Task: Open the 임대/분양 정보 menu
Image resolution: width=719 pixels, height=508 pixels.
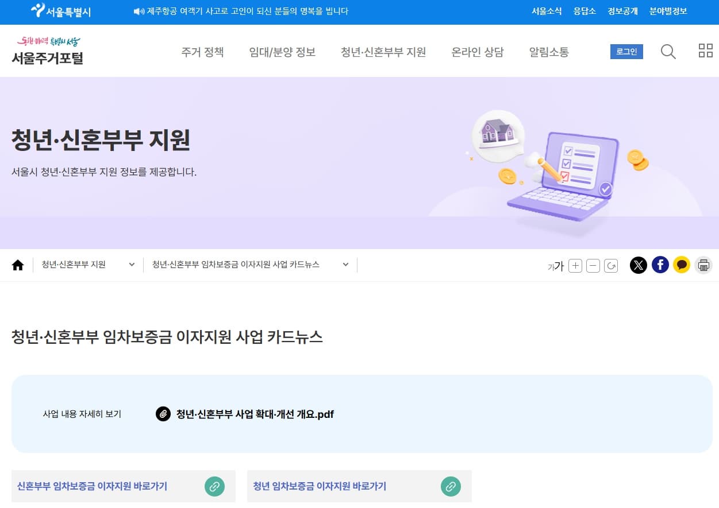Action: tap(282, 52)
